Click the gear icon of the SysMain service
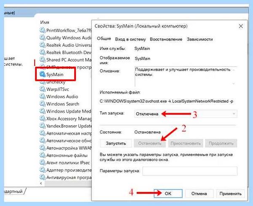Image resolution: width=253 pixels, height=206 pixels. pyautogui.click(x=43, y=74)
